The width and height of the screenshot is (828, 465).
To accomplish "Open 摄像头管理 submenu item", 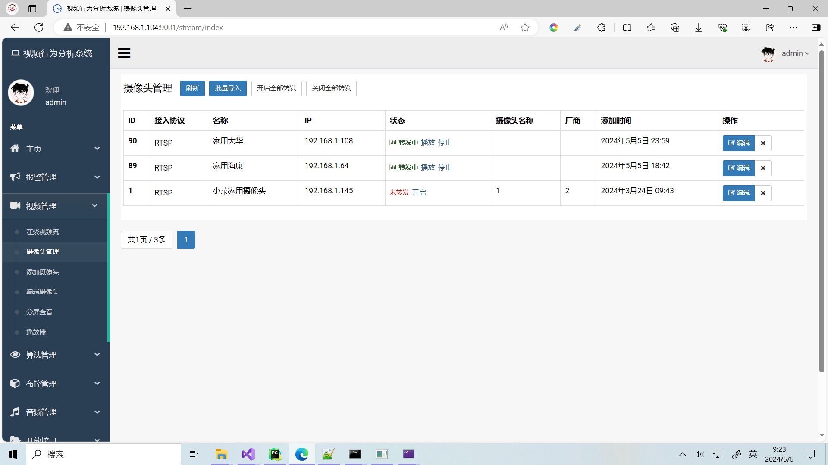I will [x=43, y=252].
